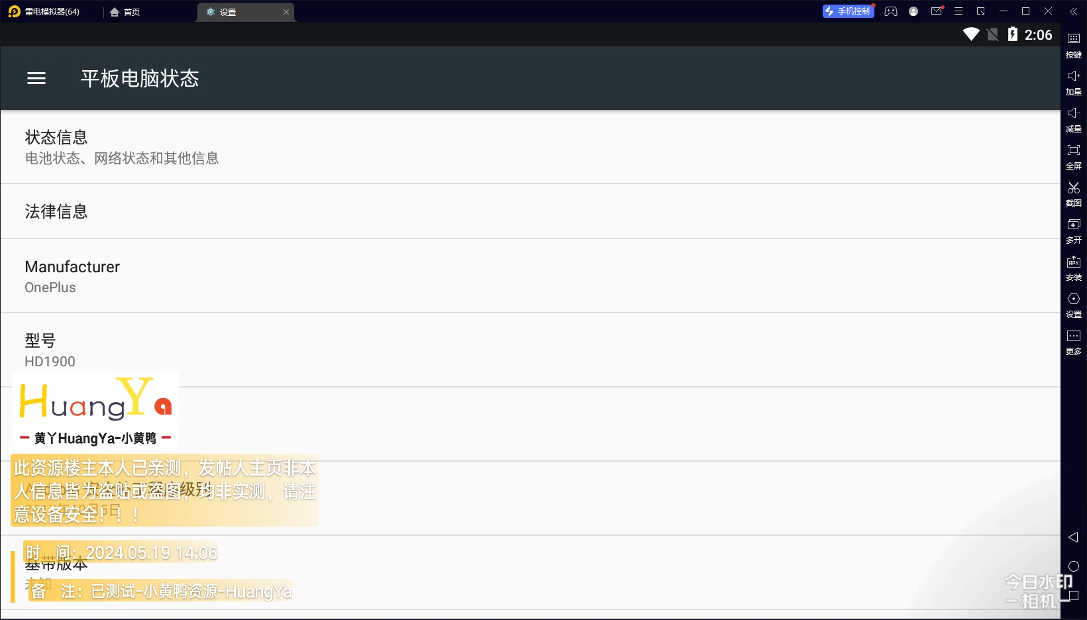Viewport: 1087px width, 620px height.
Task: Open emulator settings (设置) in sidebar
Action: pos(1073,303)
